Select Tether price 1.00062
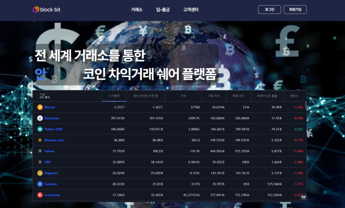This screenshot has height=208, width=345. coord(194,129)
